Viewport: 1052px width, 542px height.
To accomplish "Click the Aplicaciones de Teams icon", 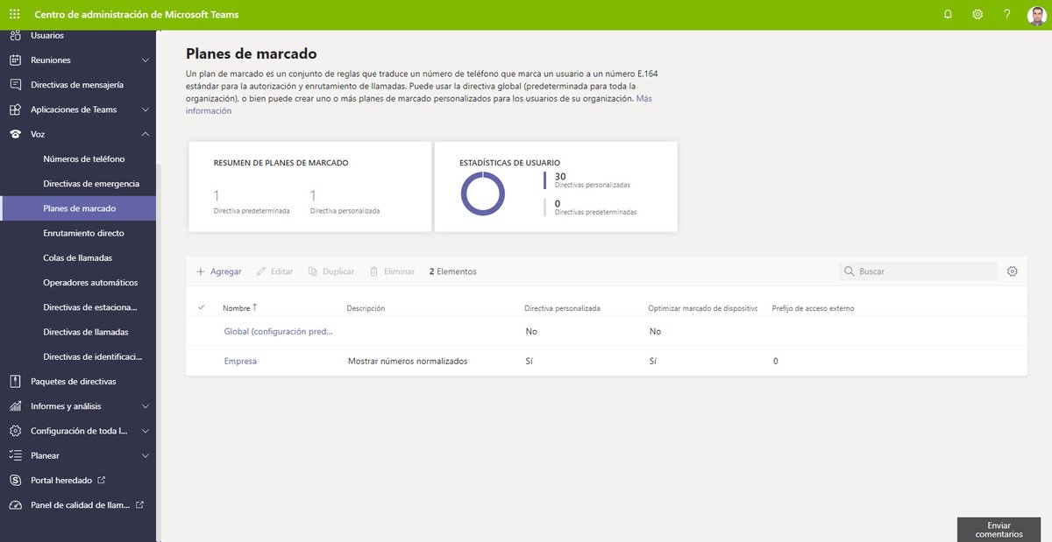I will click(x=15, y=109).
